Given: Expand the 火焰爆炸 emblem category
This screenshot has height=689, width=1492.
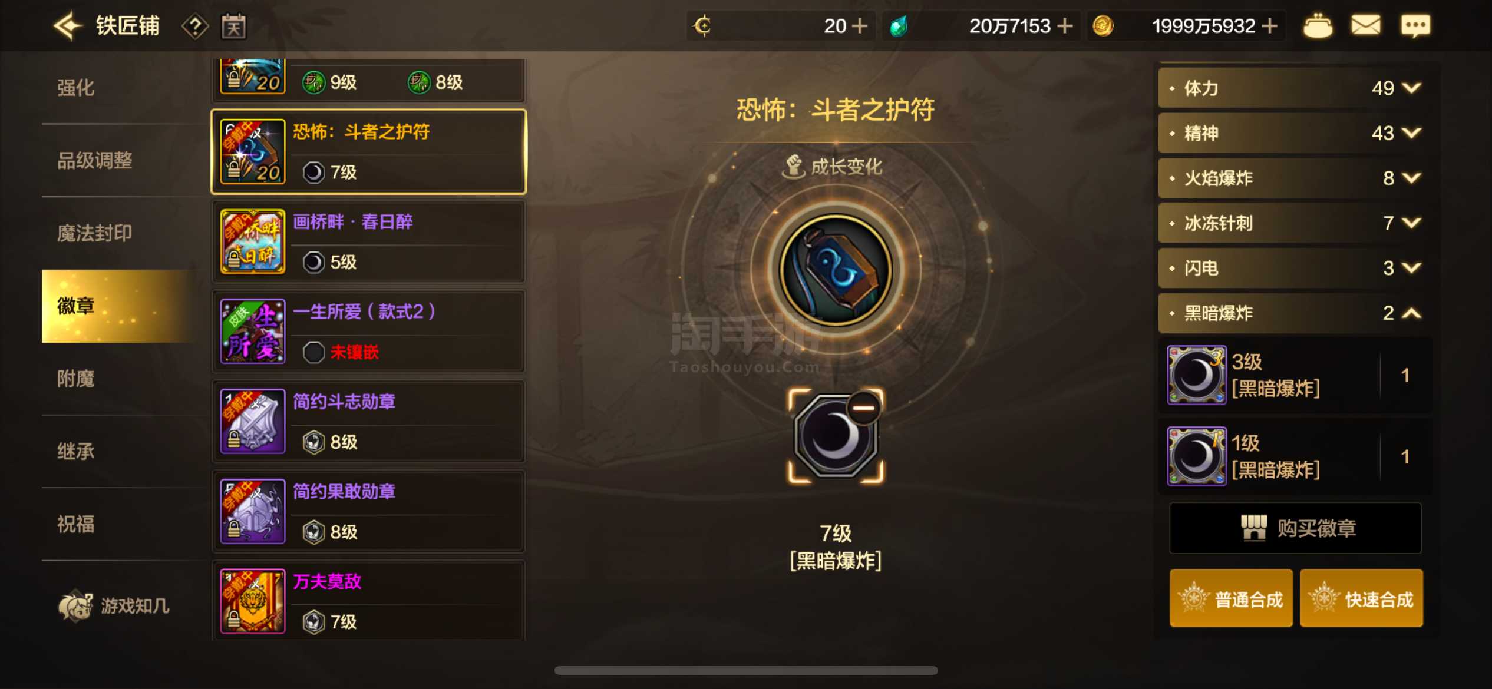Looking at the screenshot, I should (1294, 178).
